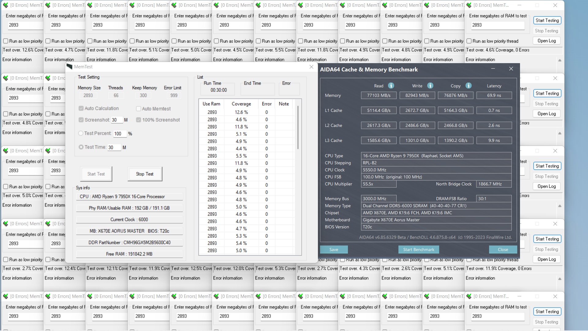The width and height of the screenshot is (588, 331).
Task: Check Run as low priority in 12.4% coverage window
Action: [x=48, y=260]
